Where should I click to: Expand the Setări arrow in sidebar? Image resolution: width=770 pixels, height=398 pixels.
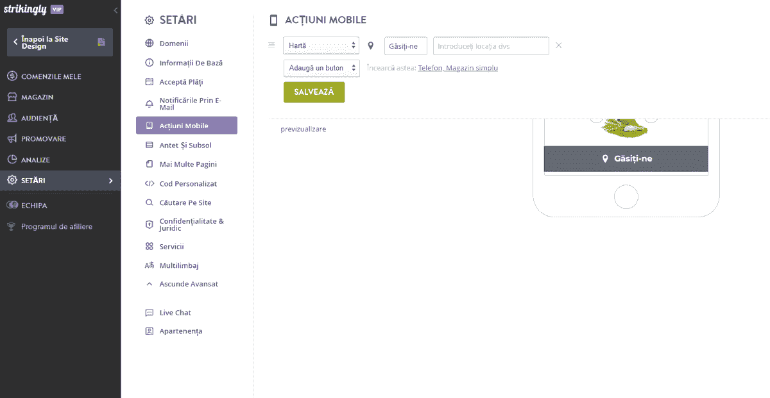pyautogui.click(x=110, y=181)
